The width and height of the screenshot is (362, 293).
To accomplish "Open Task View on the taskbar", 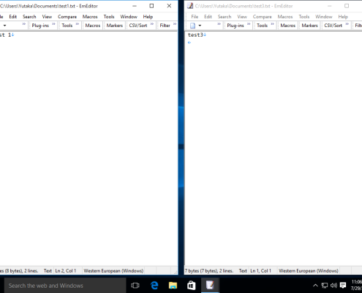I will click(135, 285).
